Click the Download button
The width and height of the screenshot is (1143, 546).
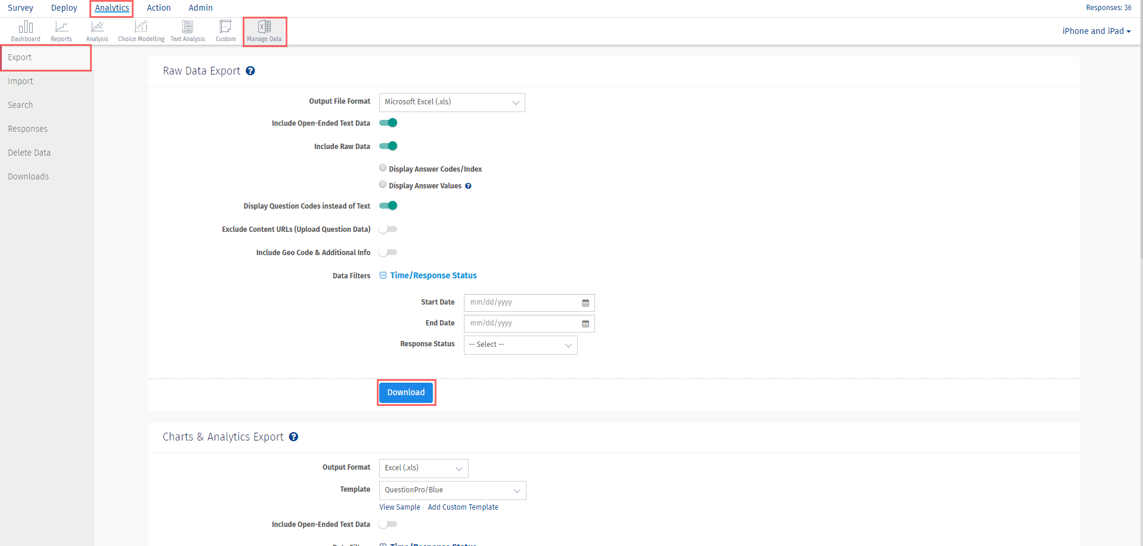406,392
